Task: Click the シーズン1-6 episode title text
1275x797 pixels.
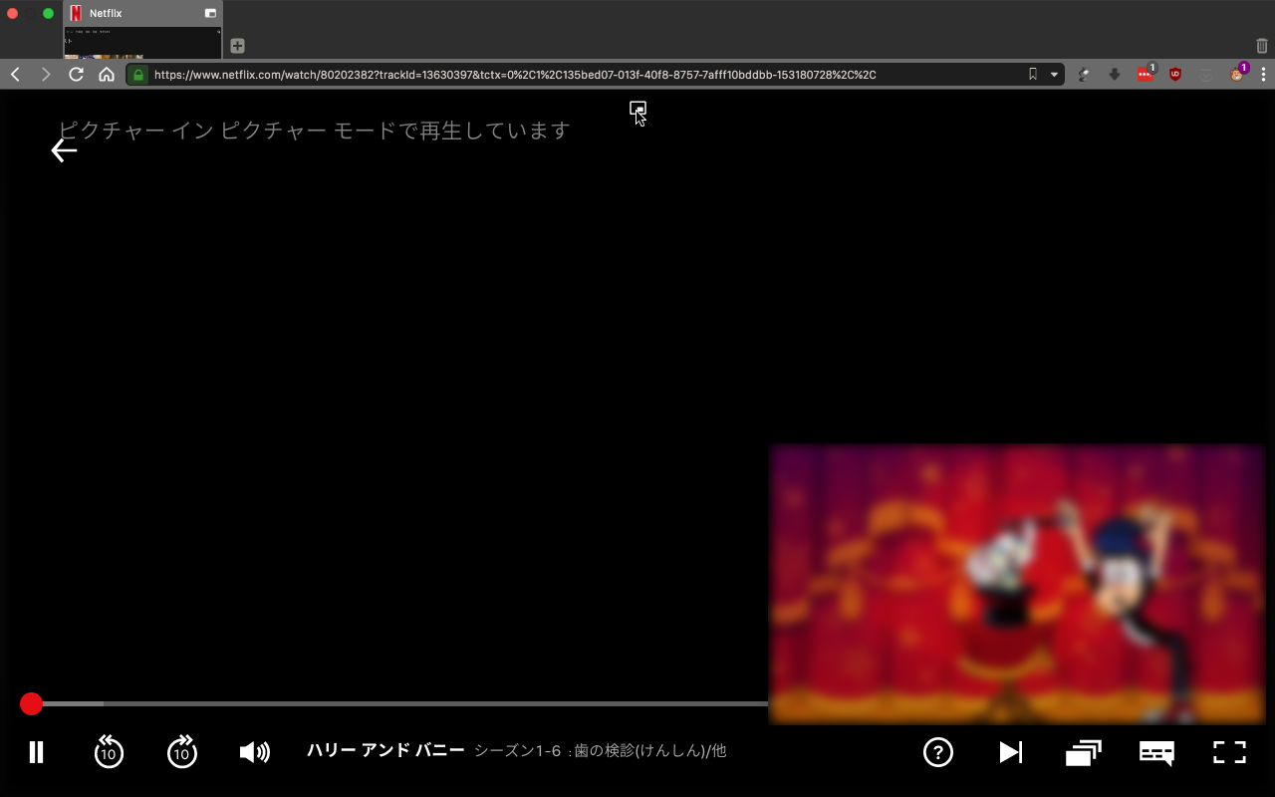Action: point(601,751)
